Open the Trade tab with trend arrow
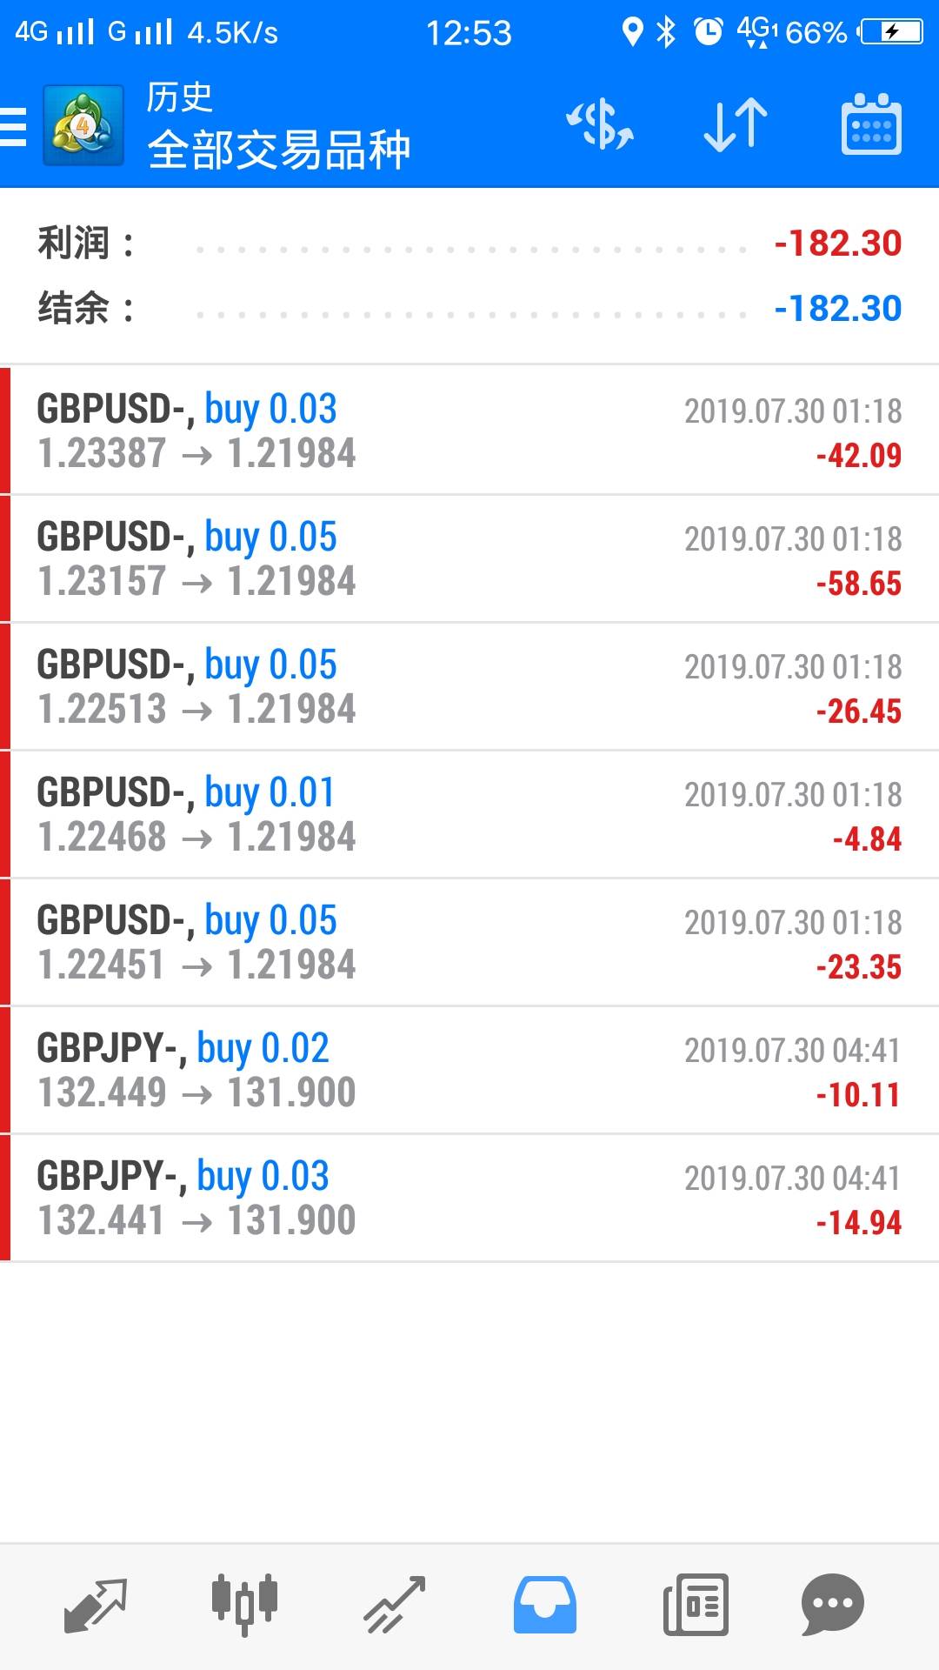Image resolution: width=939 pixels, height=1670 pixels. [395, 1605]
